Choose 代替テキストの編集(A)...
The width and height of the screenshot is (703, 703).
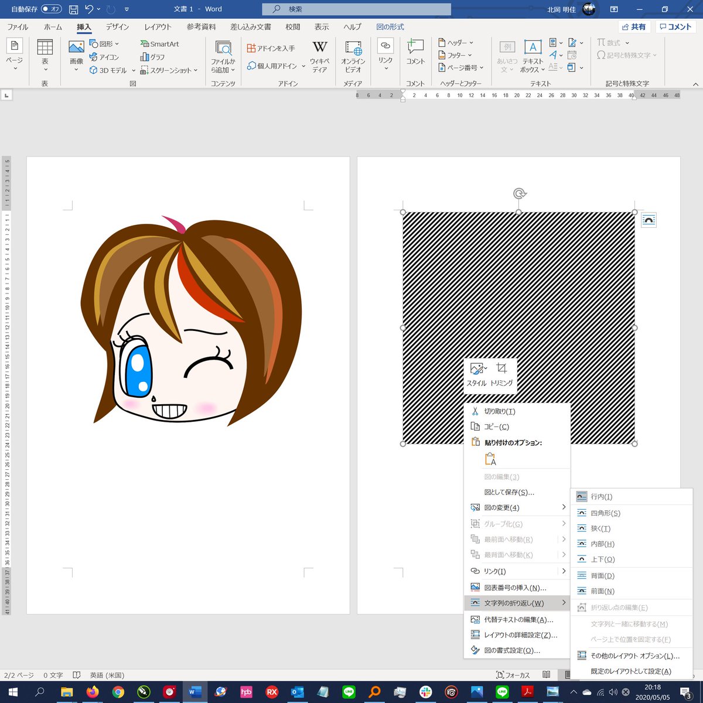(x=517, y=619)
